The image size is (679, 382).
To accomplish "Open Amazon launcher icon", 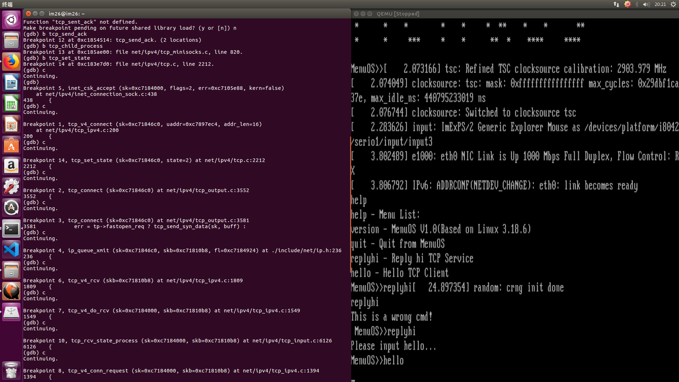I will [11, 166].
